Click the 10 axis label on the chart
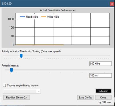Image resolution: width=115 pixels, height=106 pixels. [12, 36]
